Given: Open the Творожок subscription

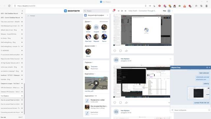Looking at the screenshot, I should (x=94, y=66).
